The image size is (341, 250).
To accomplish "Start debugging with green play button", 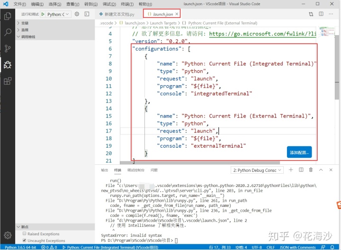I will click(x=43, y=14).
